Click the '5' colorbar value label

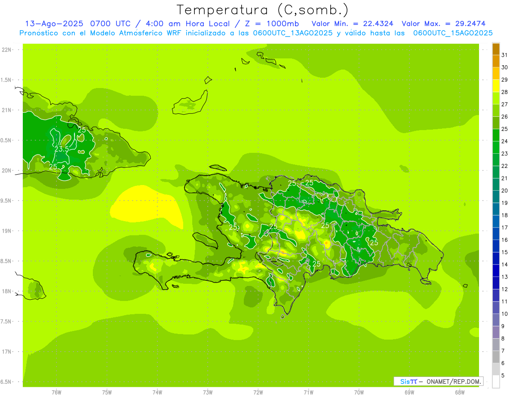[x=503, y=375]
